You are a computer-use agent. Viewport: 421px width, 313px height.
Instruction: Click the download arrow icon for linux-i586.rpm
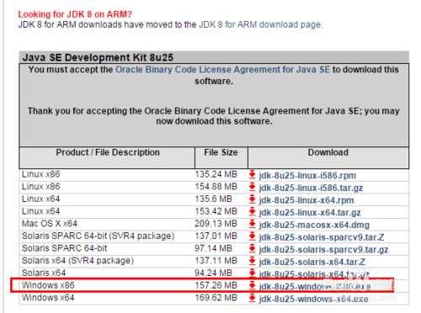tap(253, 174)
